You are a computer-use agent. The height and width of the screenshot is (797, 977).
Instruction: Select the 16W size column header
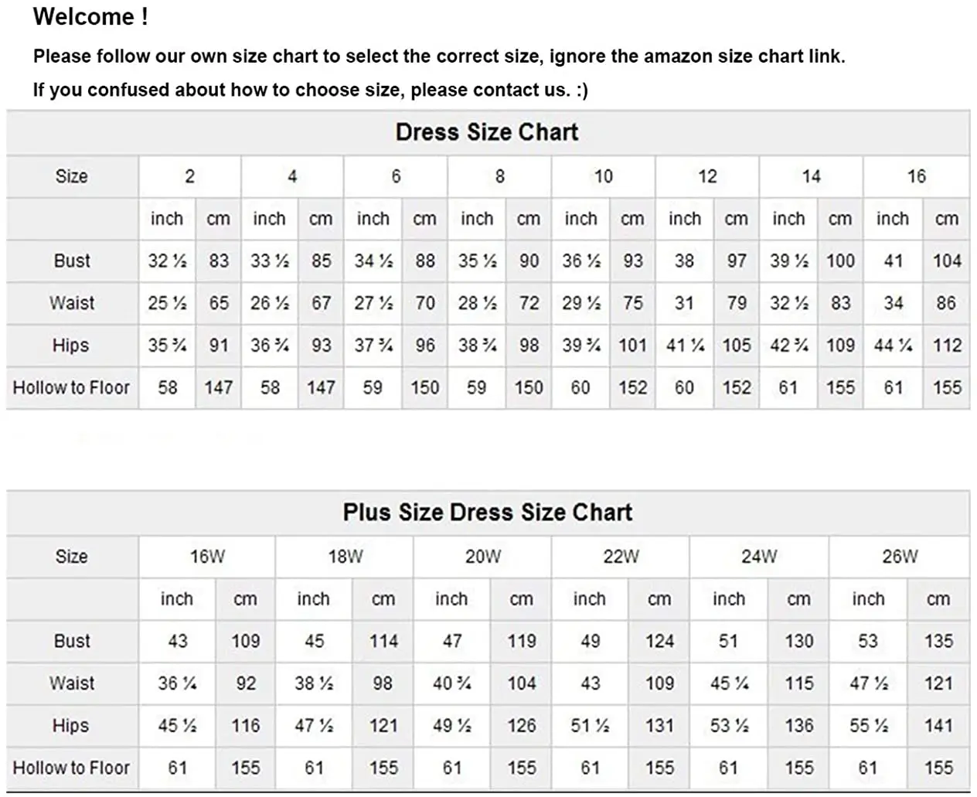pyautogui.click(x=207, y=557)
